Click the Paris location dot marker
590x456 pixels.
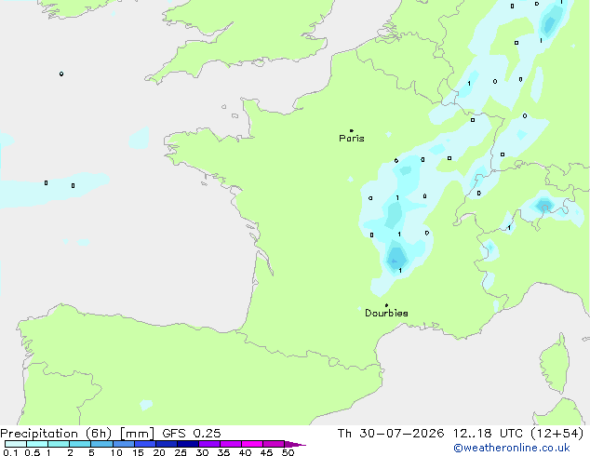point(352,130)
